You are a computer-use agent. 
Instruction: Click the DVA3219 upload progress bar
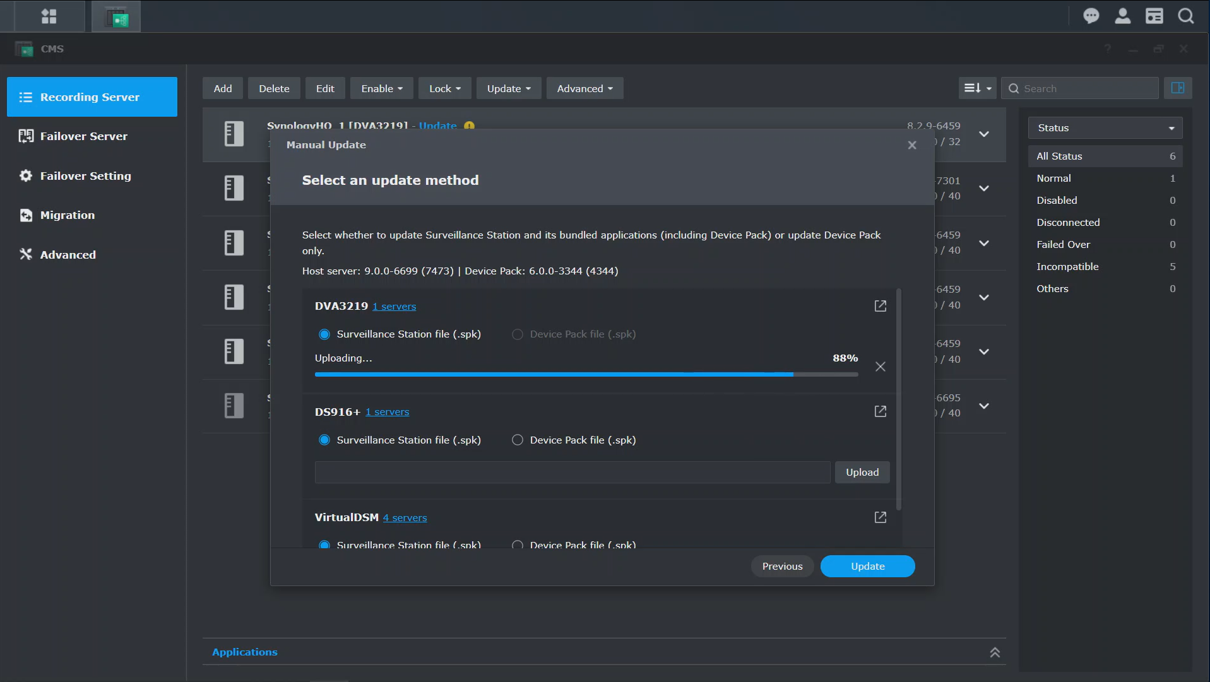[586, 375]
